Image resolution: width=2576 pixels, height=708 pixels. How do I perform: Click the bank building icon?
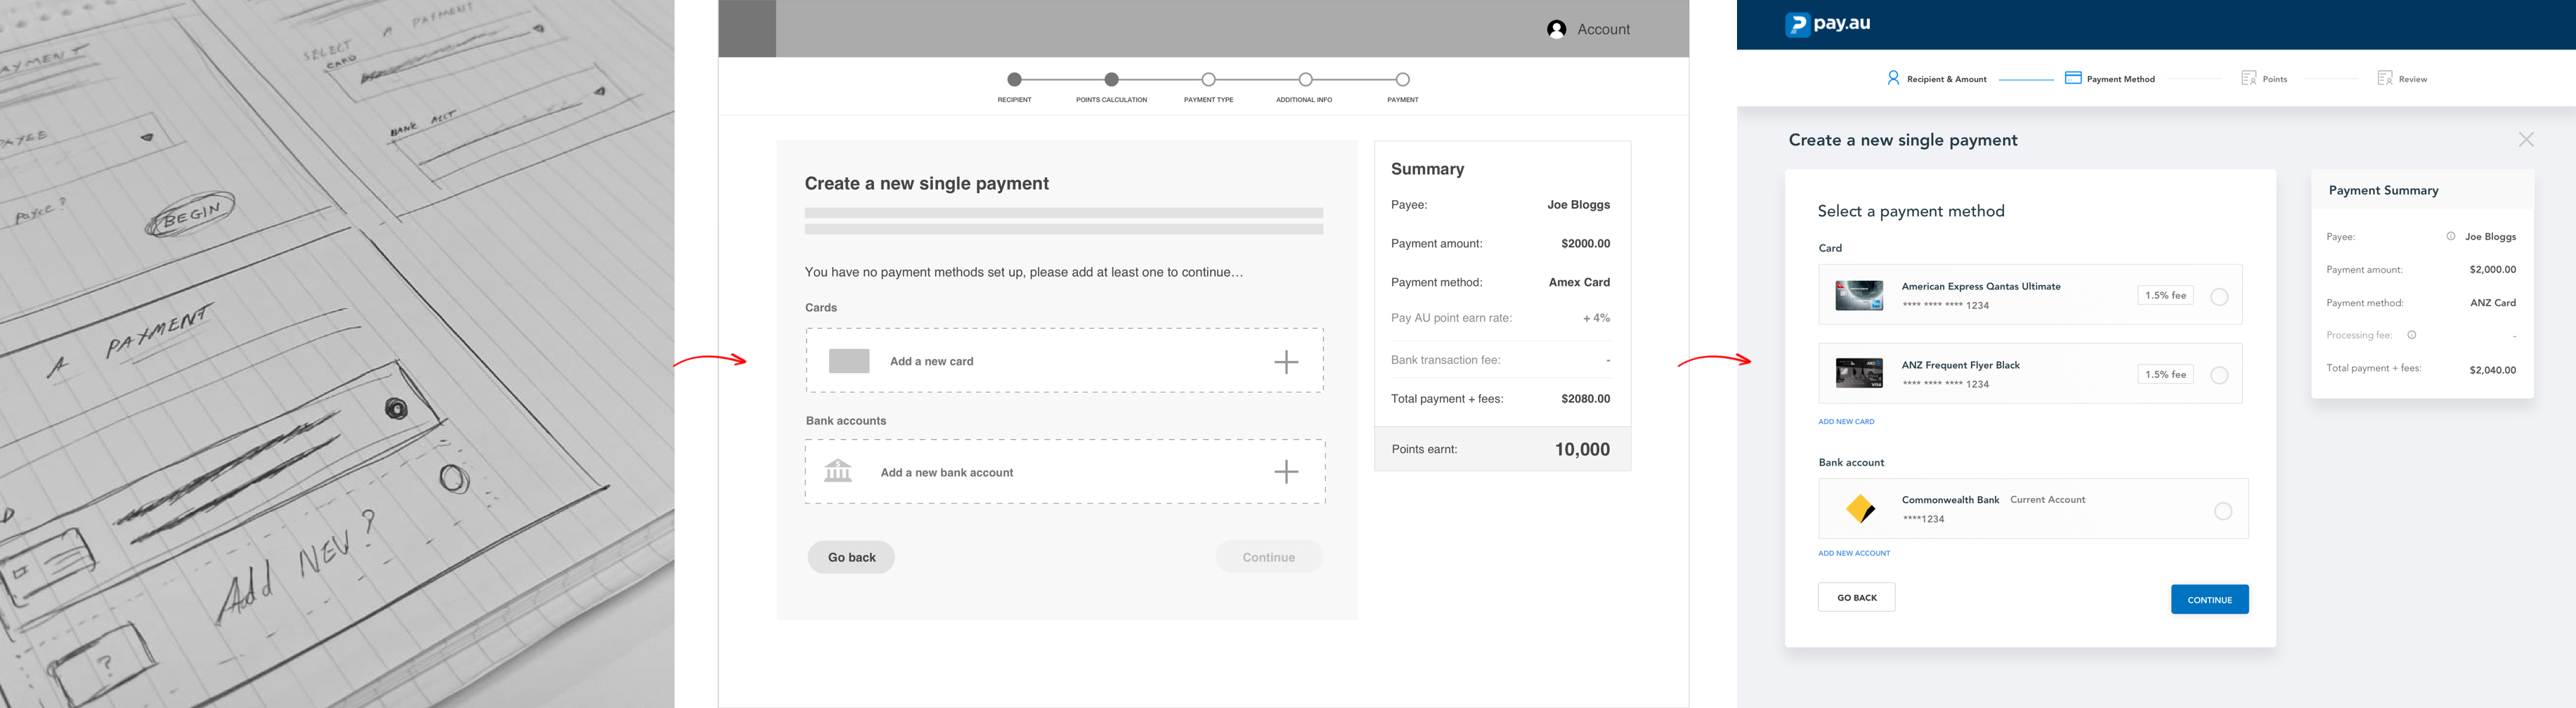tap(837, 471)
